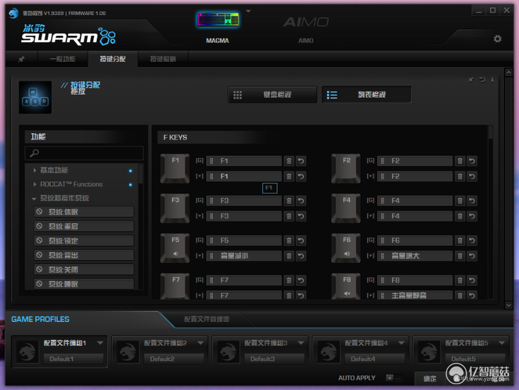Open 配置文件编组2 dropdown arrow
This screenshot has height=390, width=519.
tap(200, 343)
